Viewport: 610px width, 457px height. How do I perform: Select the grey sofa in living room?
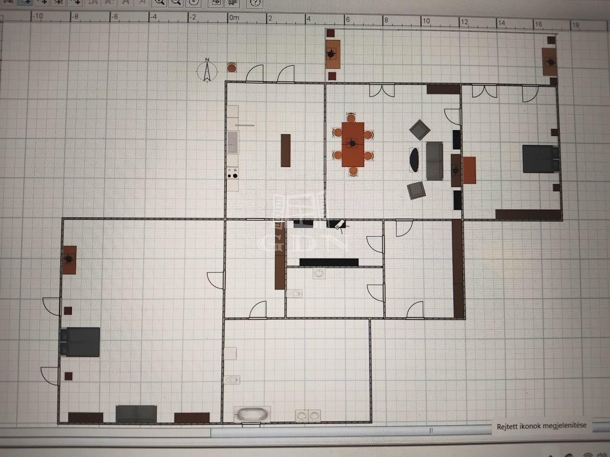click(434, 161)
